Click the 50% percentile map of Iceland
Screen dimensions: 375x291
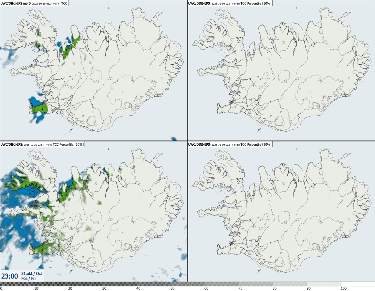click(281, 71)
